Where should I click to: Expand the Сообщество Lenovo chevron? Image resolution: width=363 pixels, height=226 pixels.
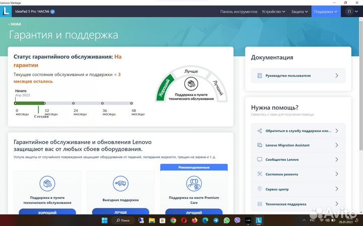coord(337,159)
